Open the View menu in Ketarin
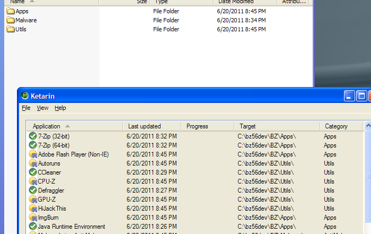The height and width of the screenshot is (234, 371). click(42, 108)
